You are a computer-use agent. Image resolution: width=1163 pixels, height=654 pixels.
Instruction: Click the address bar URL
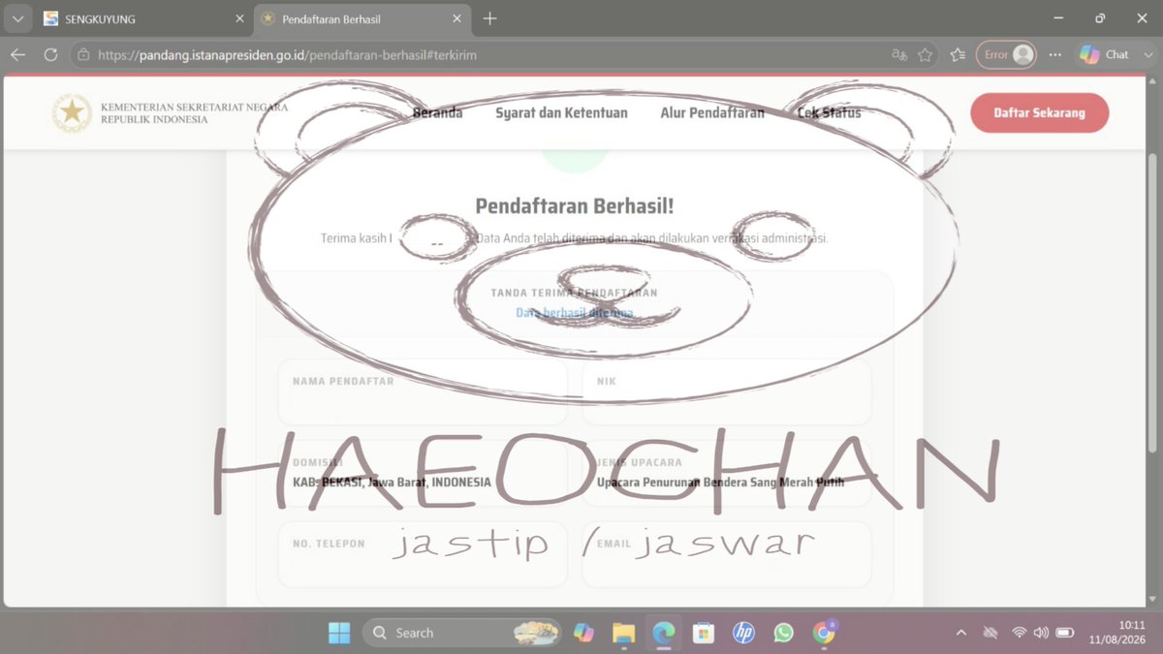[x=287, y=55]
